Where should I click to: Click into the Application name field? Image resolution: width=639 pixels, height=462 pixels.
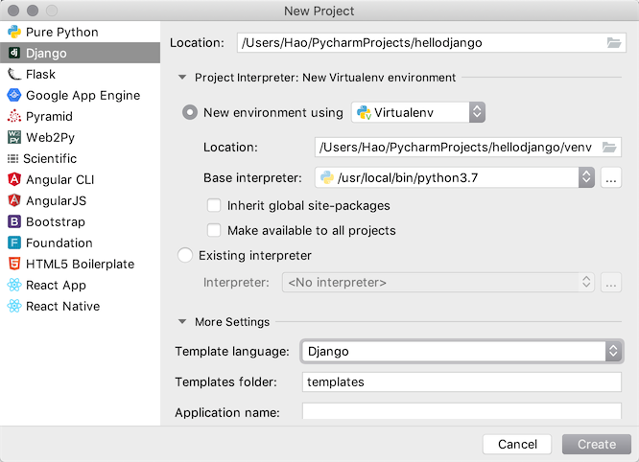[461, 412]
